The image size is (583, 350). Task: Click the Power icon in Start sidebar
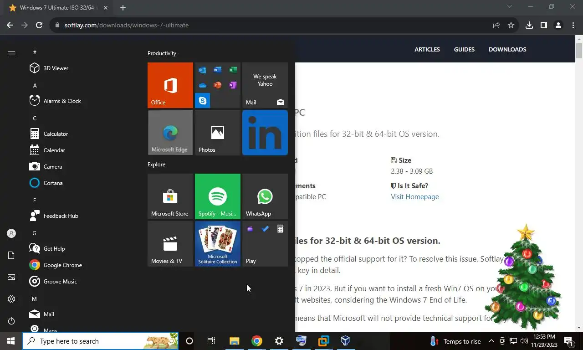pyautogui.click(x=11, y=321)
